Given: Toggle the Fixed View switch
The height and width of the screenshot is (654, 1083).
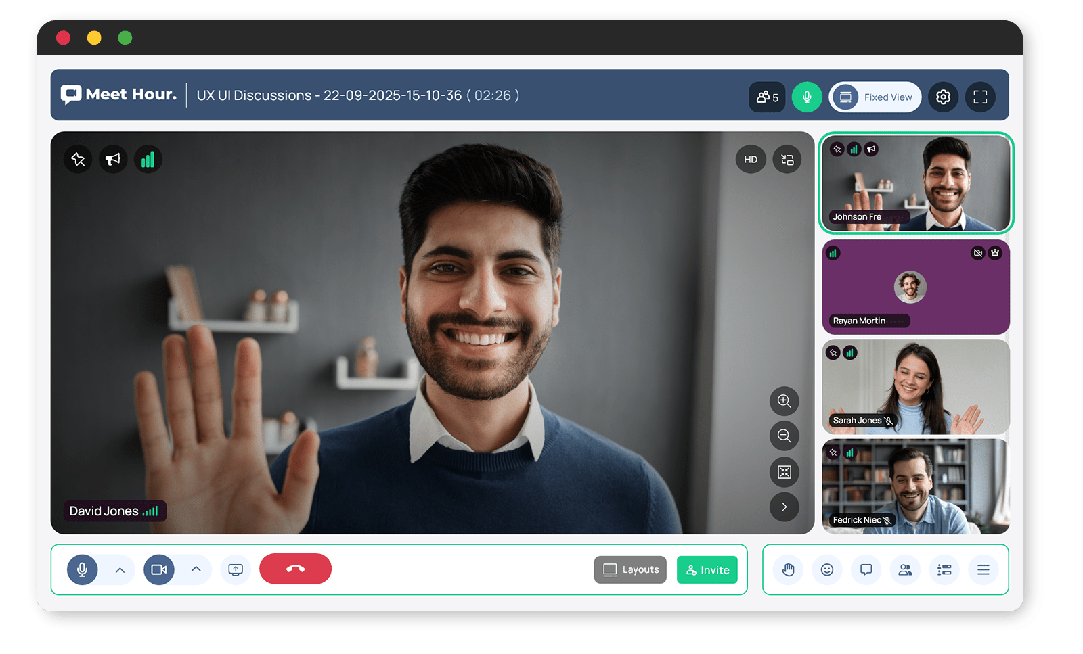Looking at the screenshot, I should 875,97.
